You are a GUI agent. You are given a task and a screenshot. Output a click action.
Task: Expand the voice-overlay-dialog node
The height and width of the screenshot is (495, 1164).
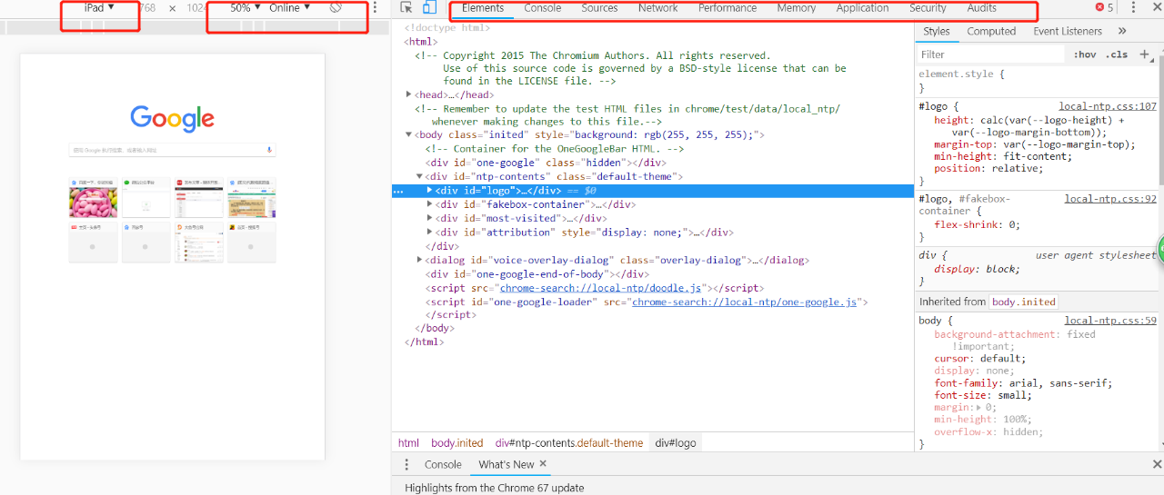(420, 260)
